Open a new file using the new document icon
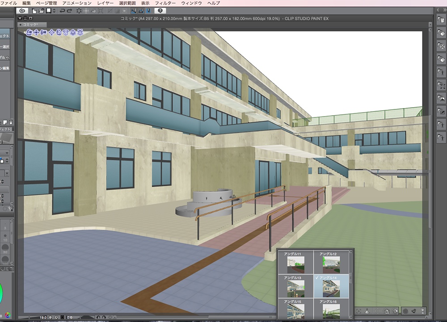Viewport: 447px width, 322px height. tap(34, 11)
